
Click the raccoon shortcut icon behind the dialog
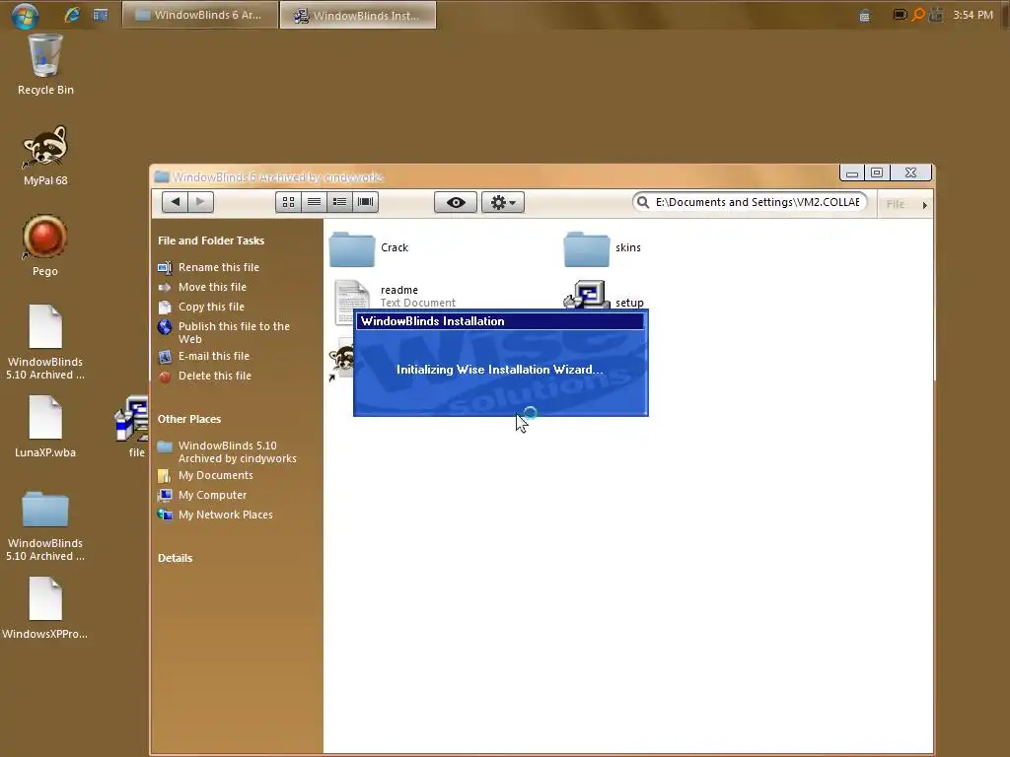tap(340, 361)
